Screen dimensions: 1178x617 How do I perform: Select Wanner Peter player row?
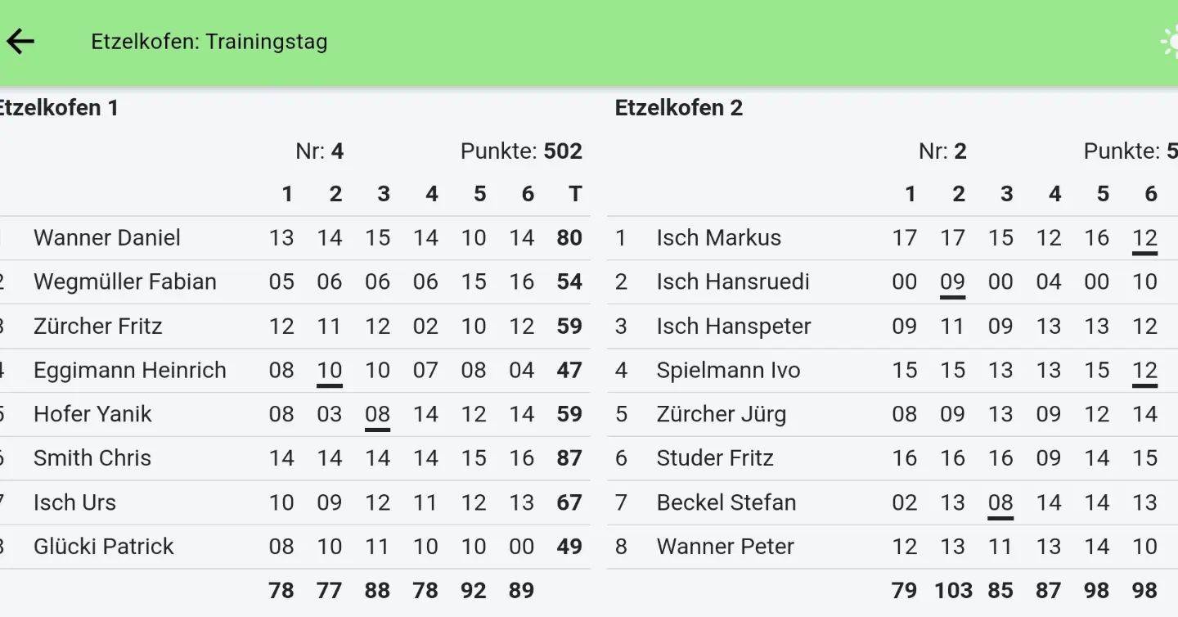click(x=725, y=547)
